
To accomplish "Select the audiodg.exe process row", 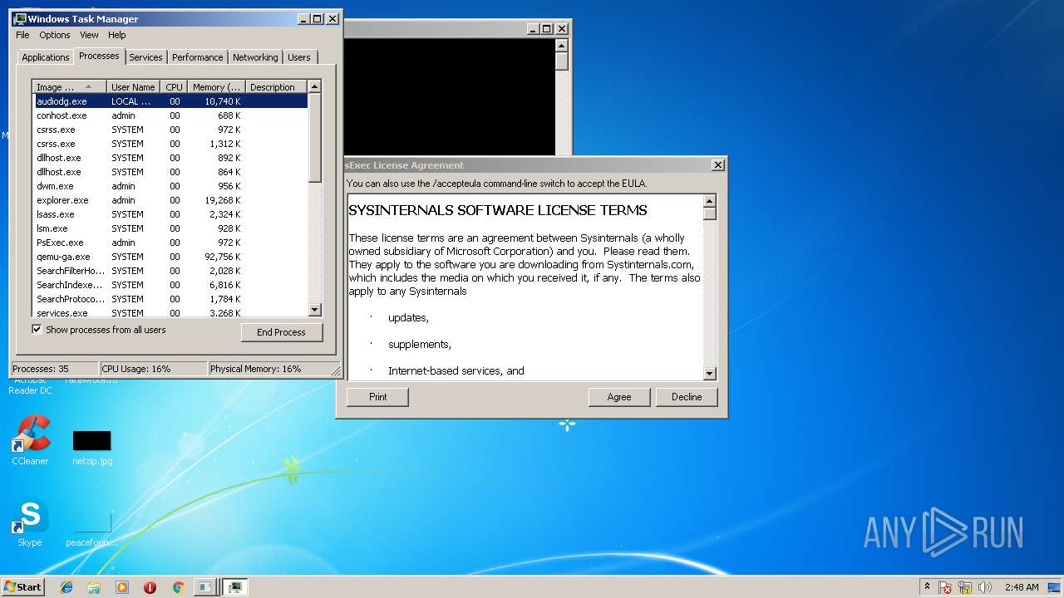I will point(170,101).
